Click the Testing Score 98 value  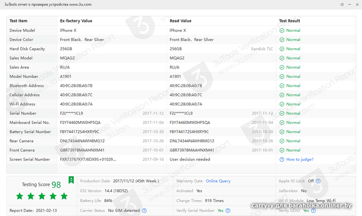[x=56, y=185]
